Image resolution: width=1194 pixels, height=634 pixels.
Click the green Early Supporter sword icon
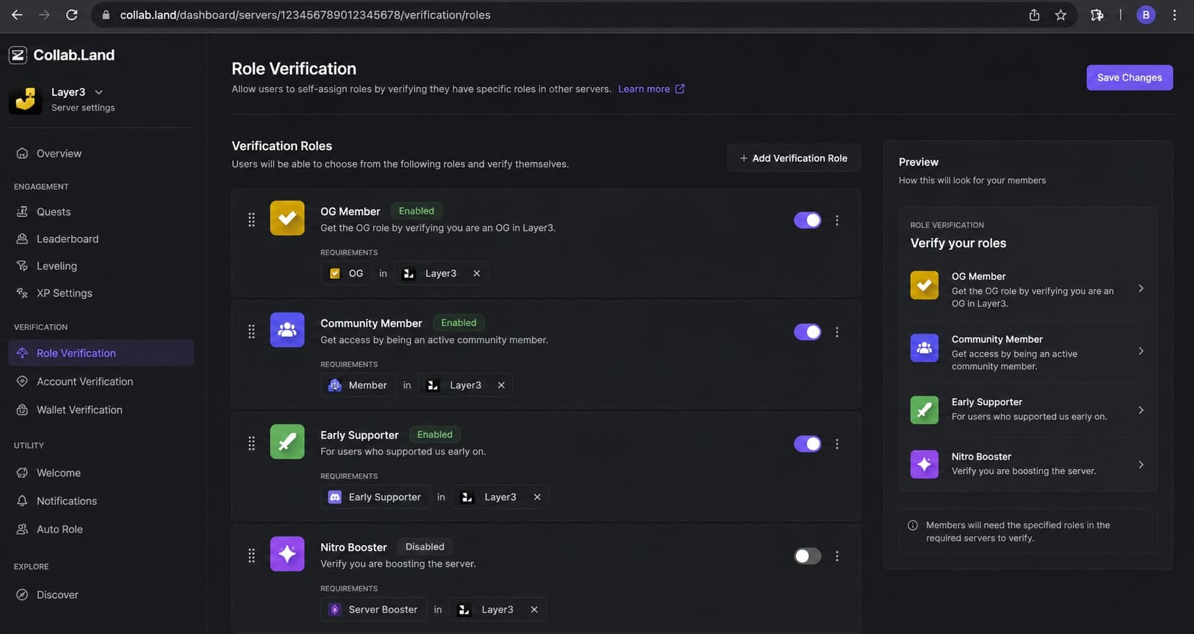[287, 442]
